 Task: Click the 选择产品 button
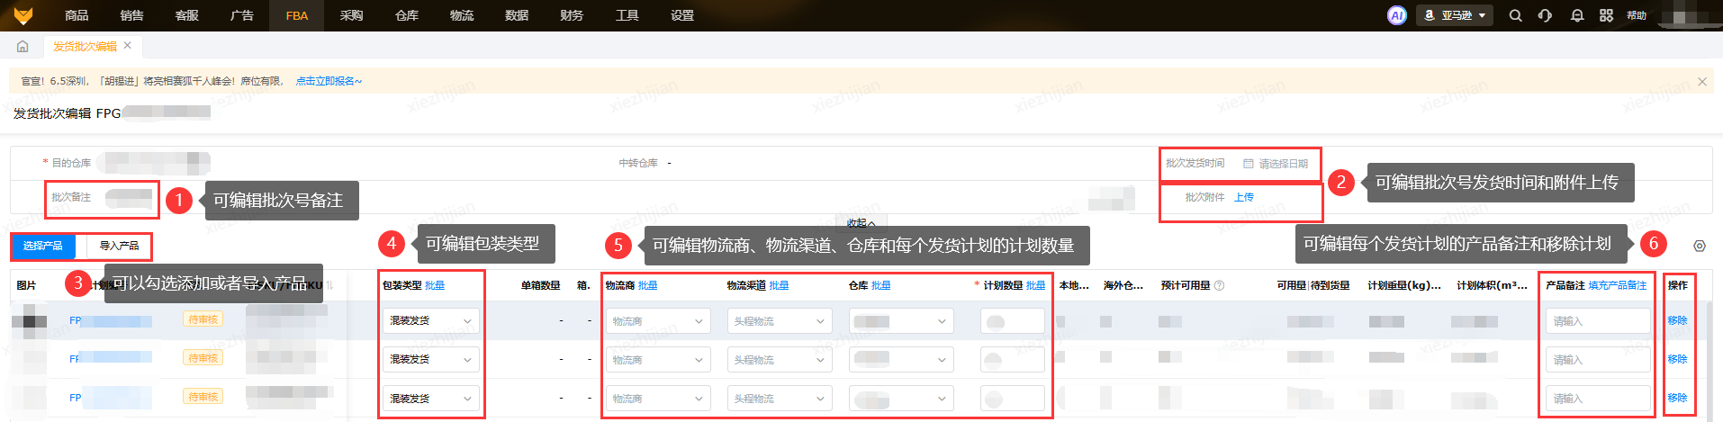[43, 246]
